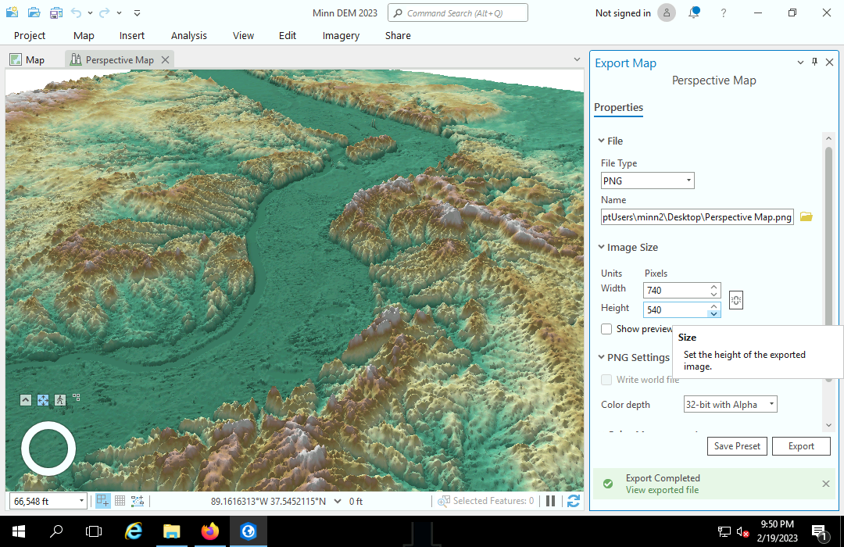The width and height of the screenshot is (844, 547).
Task: Toggle the snapping button in status bar
Action: point(102,501)
